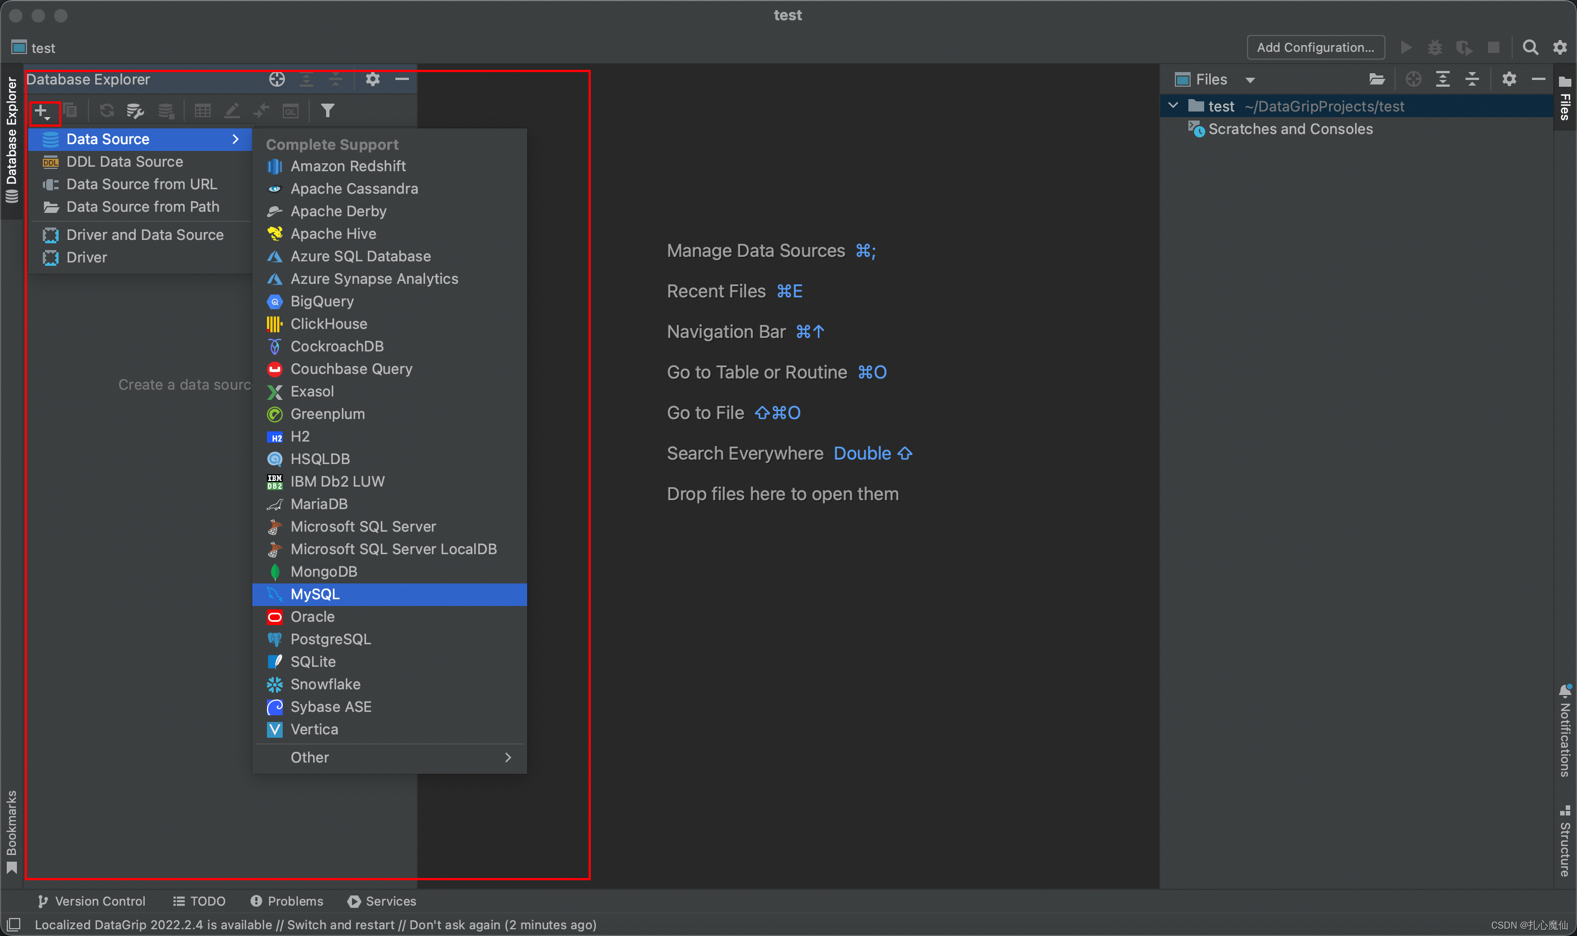The width and height of the screenshot is (1577, 936).
Task: Toggle the Structure tool window
Action: point(1565,842)
